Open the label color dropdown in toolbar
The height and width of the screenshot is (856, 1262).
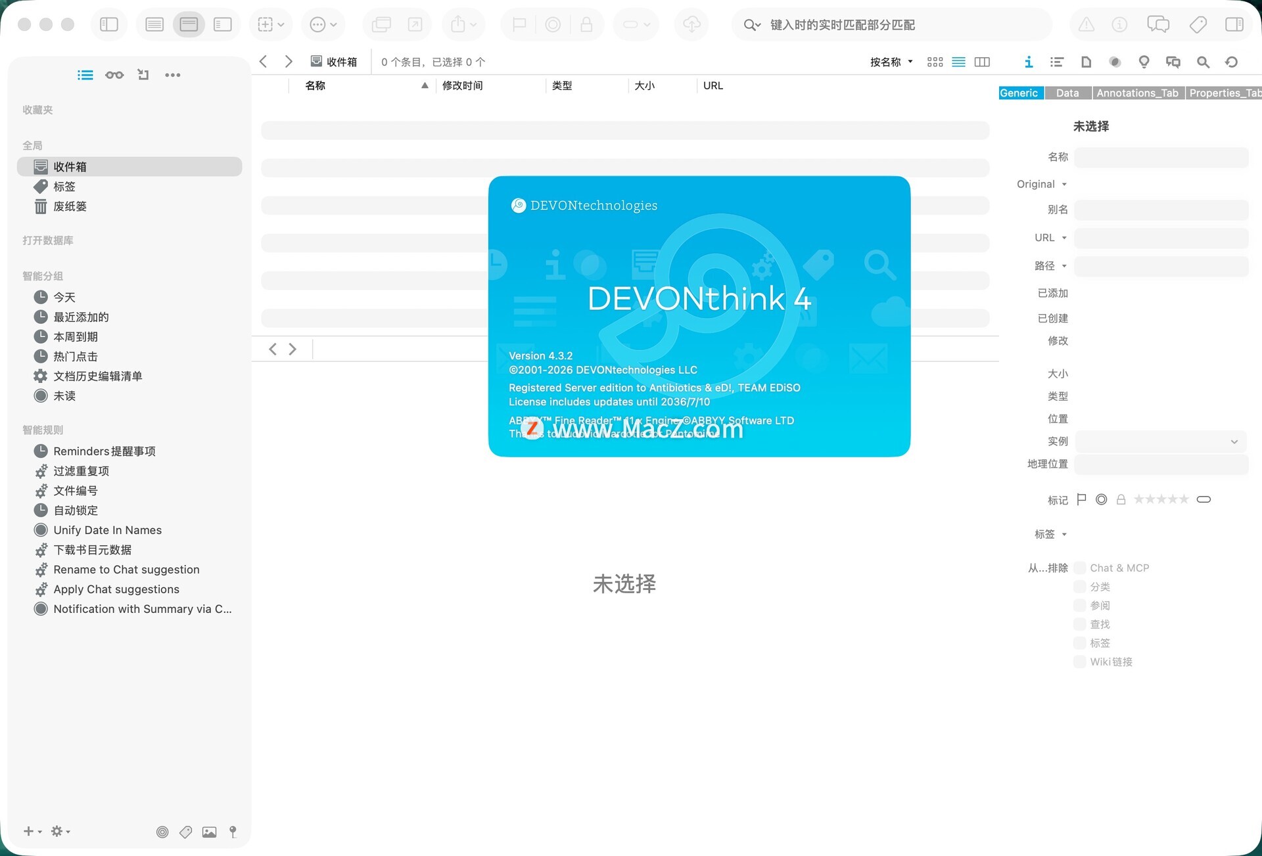click(x=636, y=25)
